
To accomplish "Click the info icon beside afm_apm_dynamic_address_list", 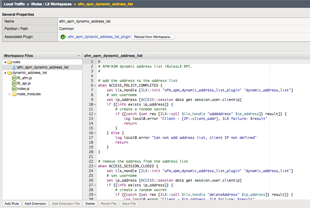I will (x=14, y=67).
